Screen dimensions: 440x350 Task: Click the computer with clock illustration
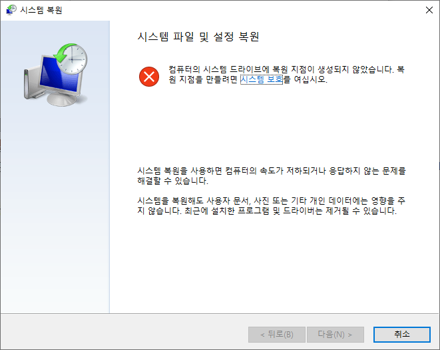[55, 75]
